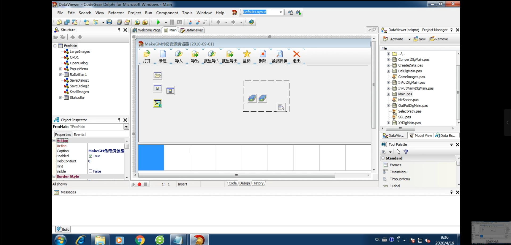Open the Activate dropdown arrow

coord(409,39)
